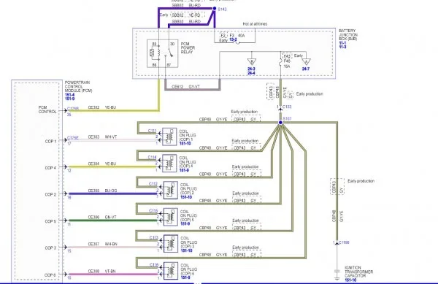Click the COP 6 coil symbol
The height and width of the screenshot is (284, 438).
(x=171, y=271)
